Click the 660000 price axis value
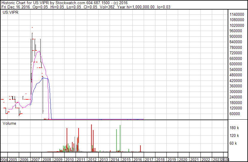The width and height of the screenshot is (248, 162). point(236,58)
